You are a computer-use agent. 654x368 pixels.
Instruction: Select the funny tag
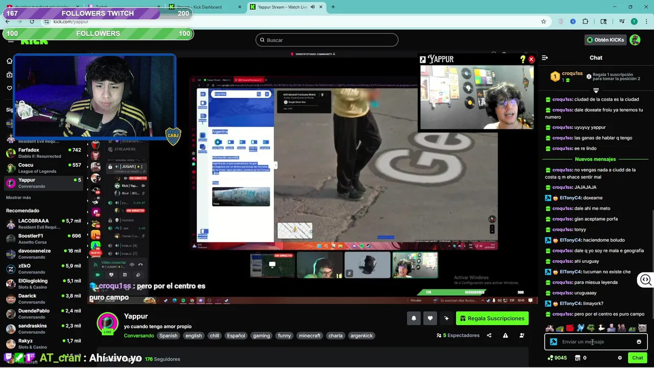(285, 336)
